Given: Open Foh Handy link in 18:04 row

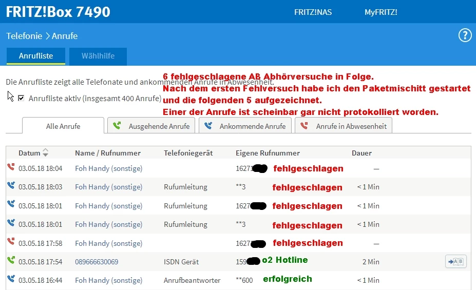Looking at the screenshot, I should tap(109, 168).
